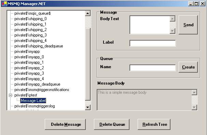
Task: Select the private$\shipping_2 queue
Action: (30, 30)
